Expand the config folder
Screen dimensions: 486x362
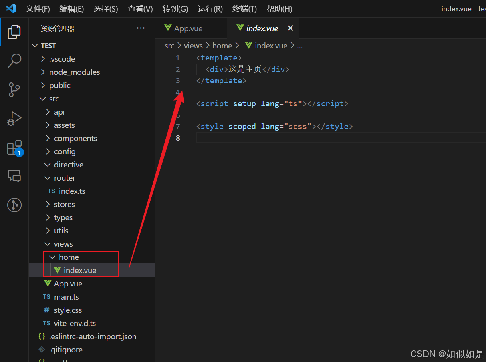[48, 151]
